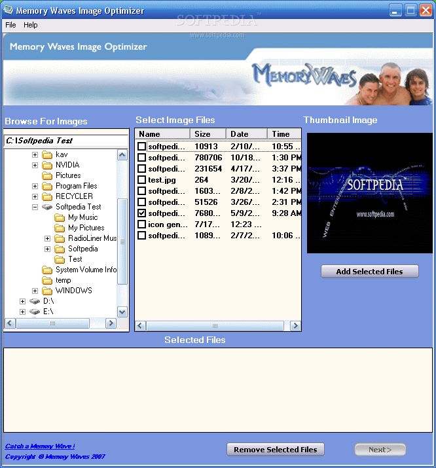Expand the Softpedia subfolder node

pyautogui.click(x=47, y=249)
